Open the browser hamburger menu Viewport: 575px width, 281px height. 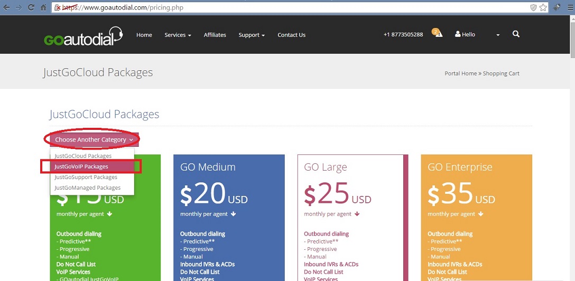[x=570, y=7]
